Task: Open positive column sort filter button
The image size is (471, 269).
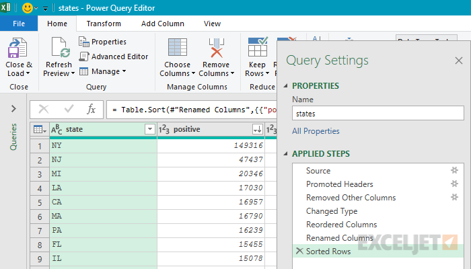Action: coord(258,129)
